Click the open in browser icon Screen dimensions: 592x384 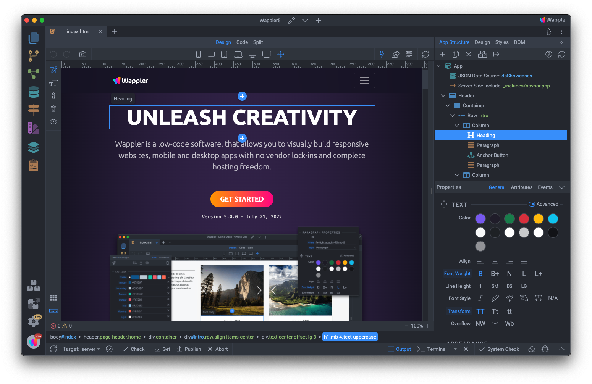[x=396, y=54]
